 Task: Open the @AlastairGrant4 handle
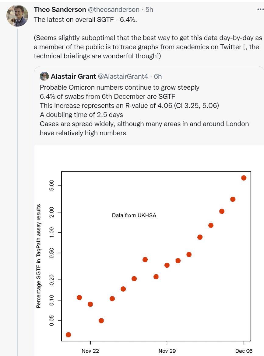123,76
